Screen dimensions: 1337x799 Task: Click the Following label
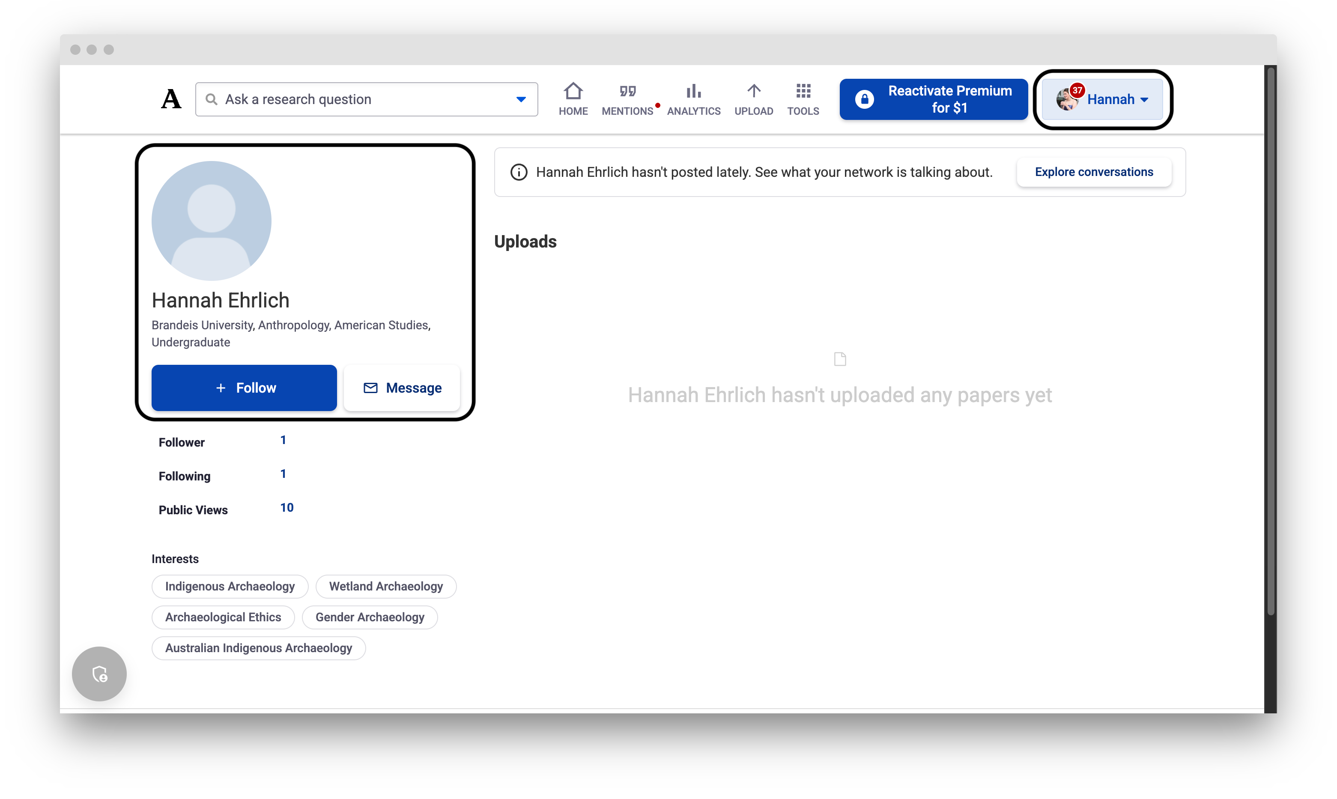[184, 477]
